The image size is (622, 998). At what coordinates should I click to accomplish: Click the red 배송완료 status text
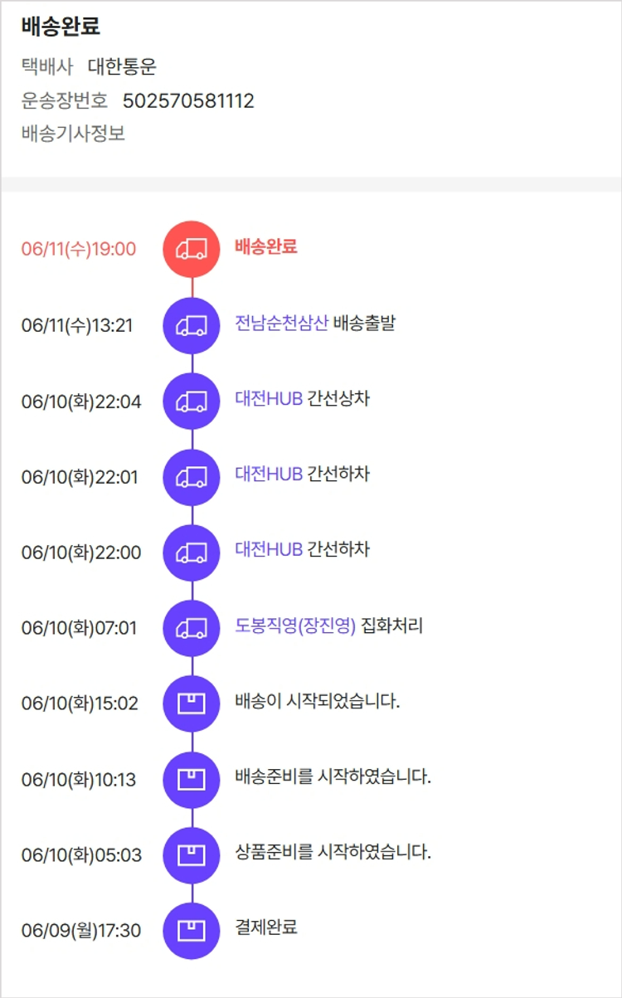[x=266, y=246]
